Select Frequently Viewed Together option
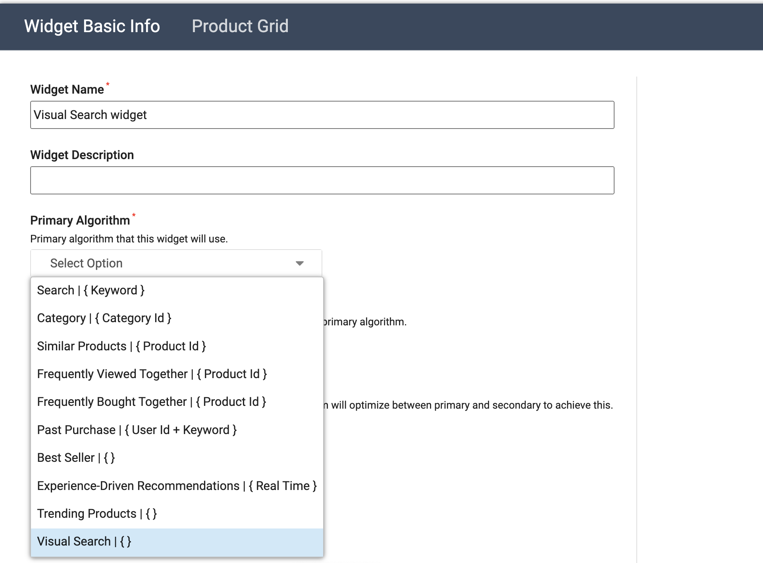763x563 pixels. (152, 374)
